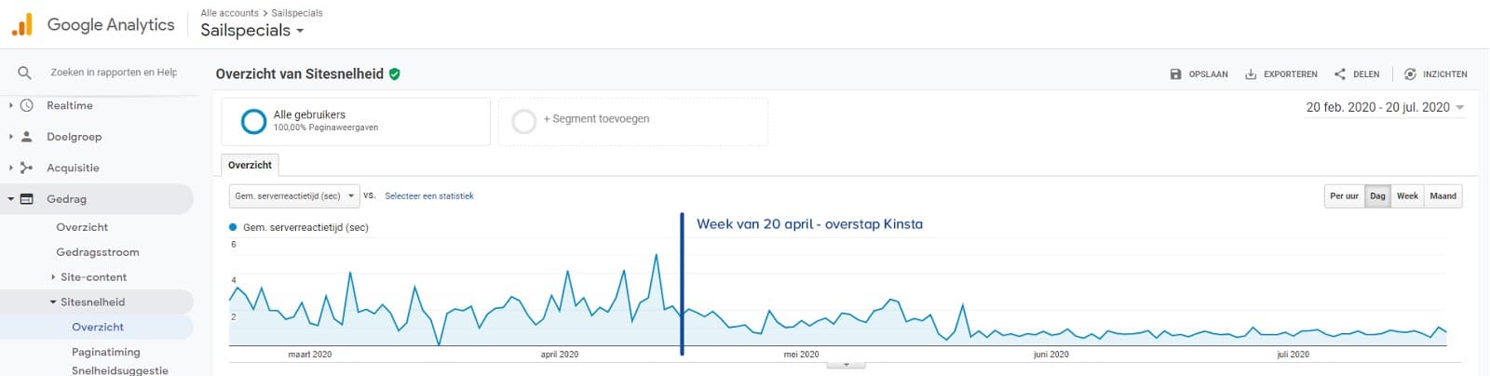The image size is (1490, 376).
Task: Click the Delen share icon
Action: pos(1339,74)
